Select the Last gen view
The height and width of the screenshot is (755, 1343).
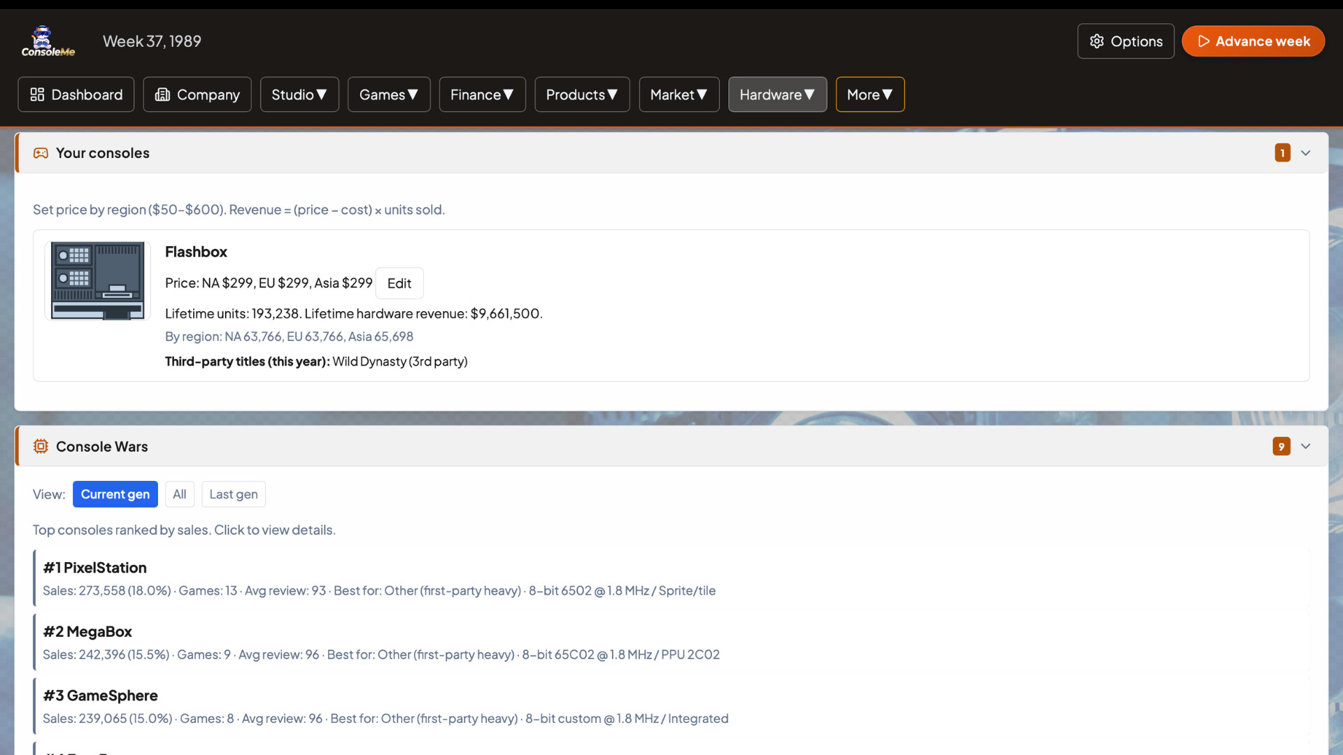(x=233, y=494)
